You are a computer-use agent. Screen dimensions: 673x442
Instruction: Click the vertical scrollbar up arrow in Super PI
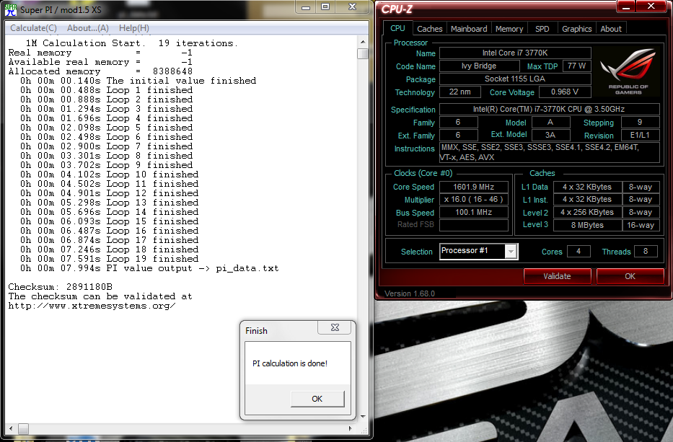(x=363, y=42)
